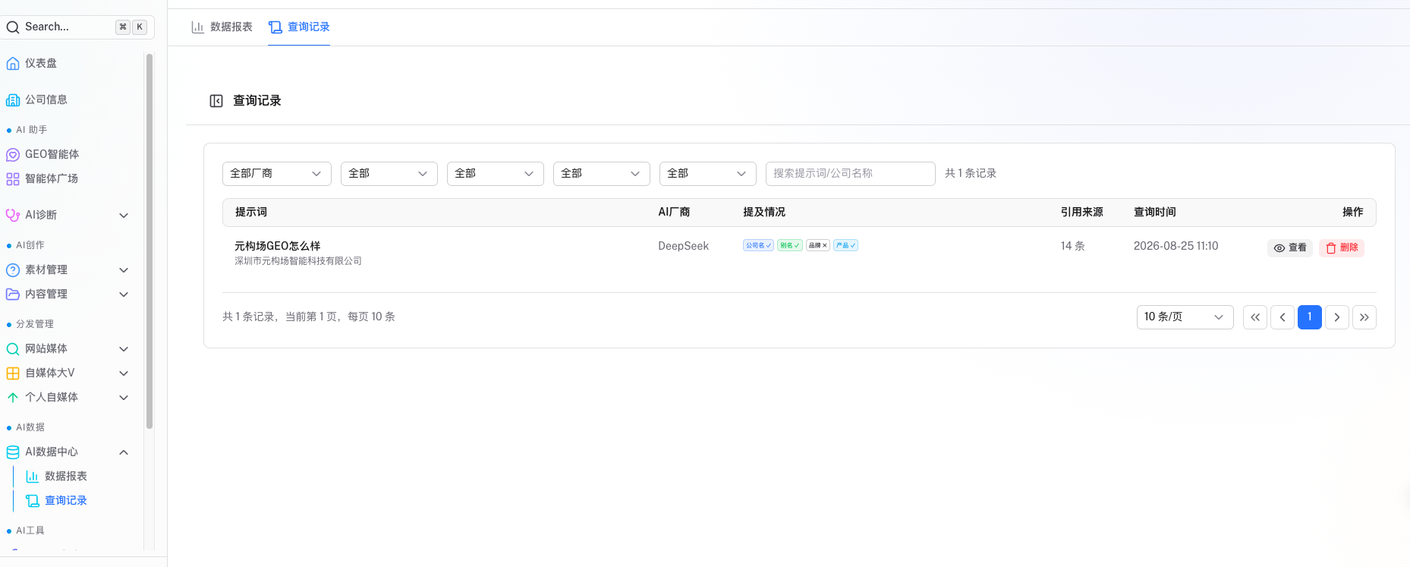Open the 数据报表 submenu item label
The height and width of the screenshot is (567, 1410).
tap(66, 477)
